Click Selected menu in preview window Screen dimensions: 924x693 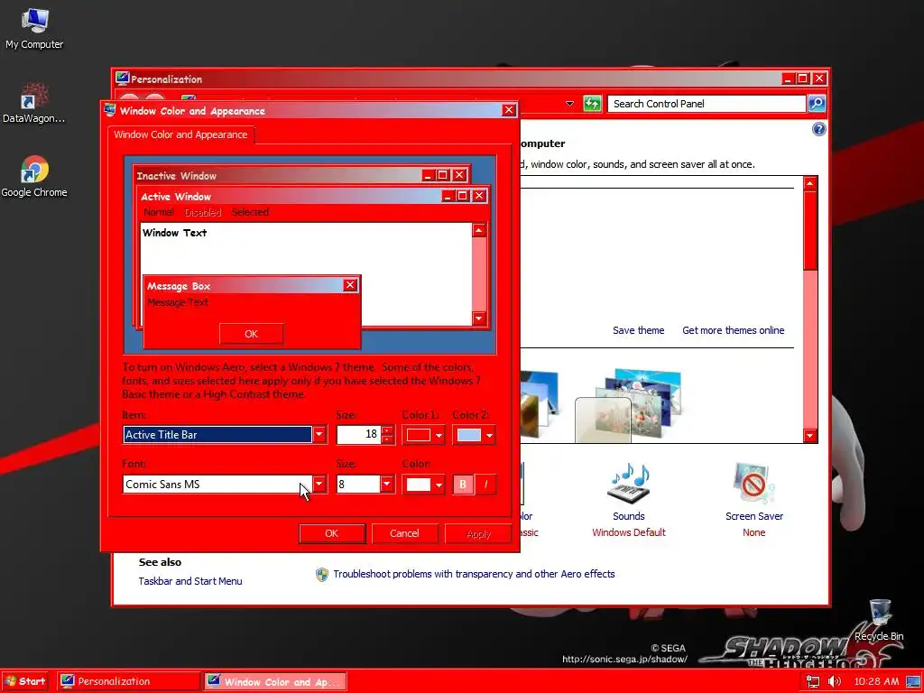coord(250,212)
